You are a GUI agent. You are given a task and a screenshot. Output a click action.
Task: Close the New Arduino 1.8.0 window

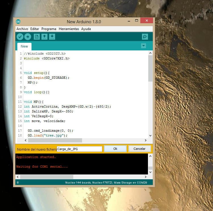click(147, 20)
